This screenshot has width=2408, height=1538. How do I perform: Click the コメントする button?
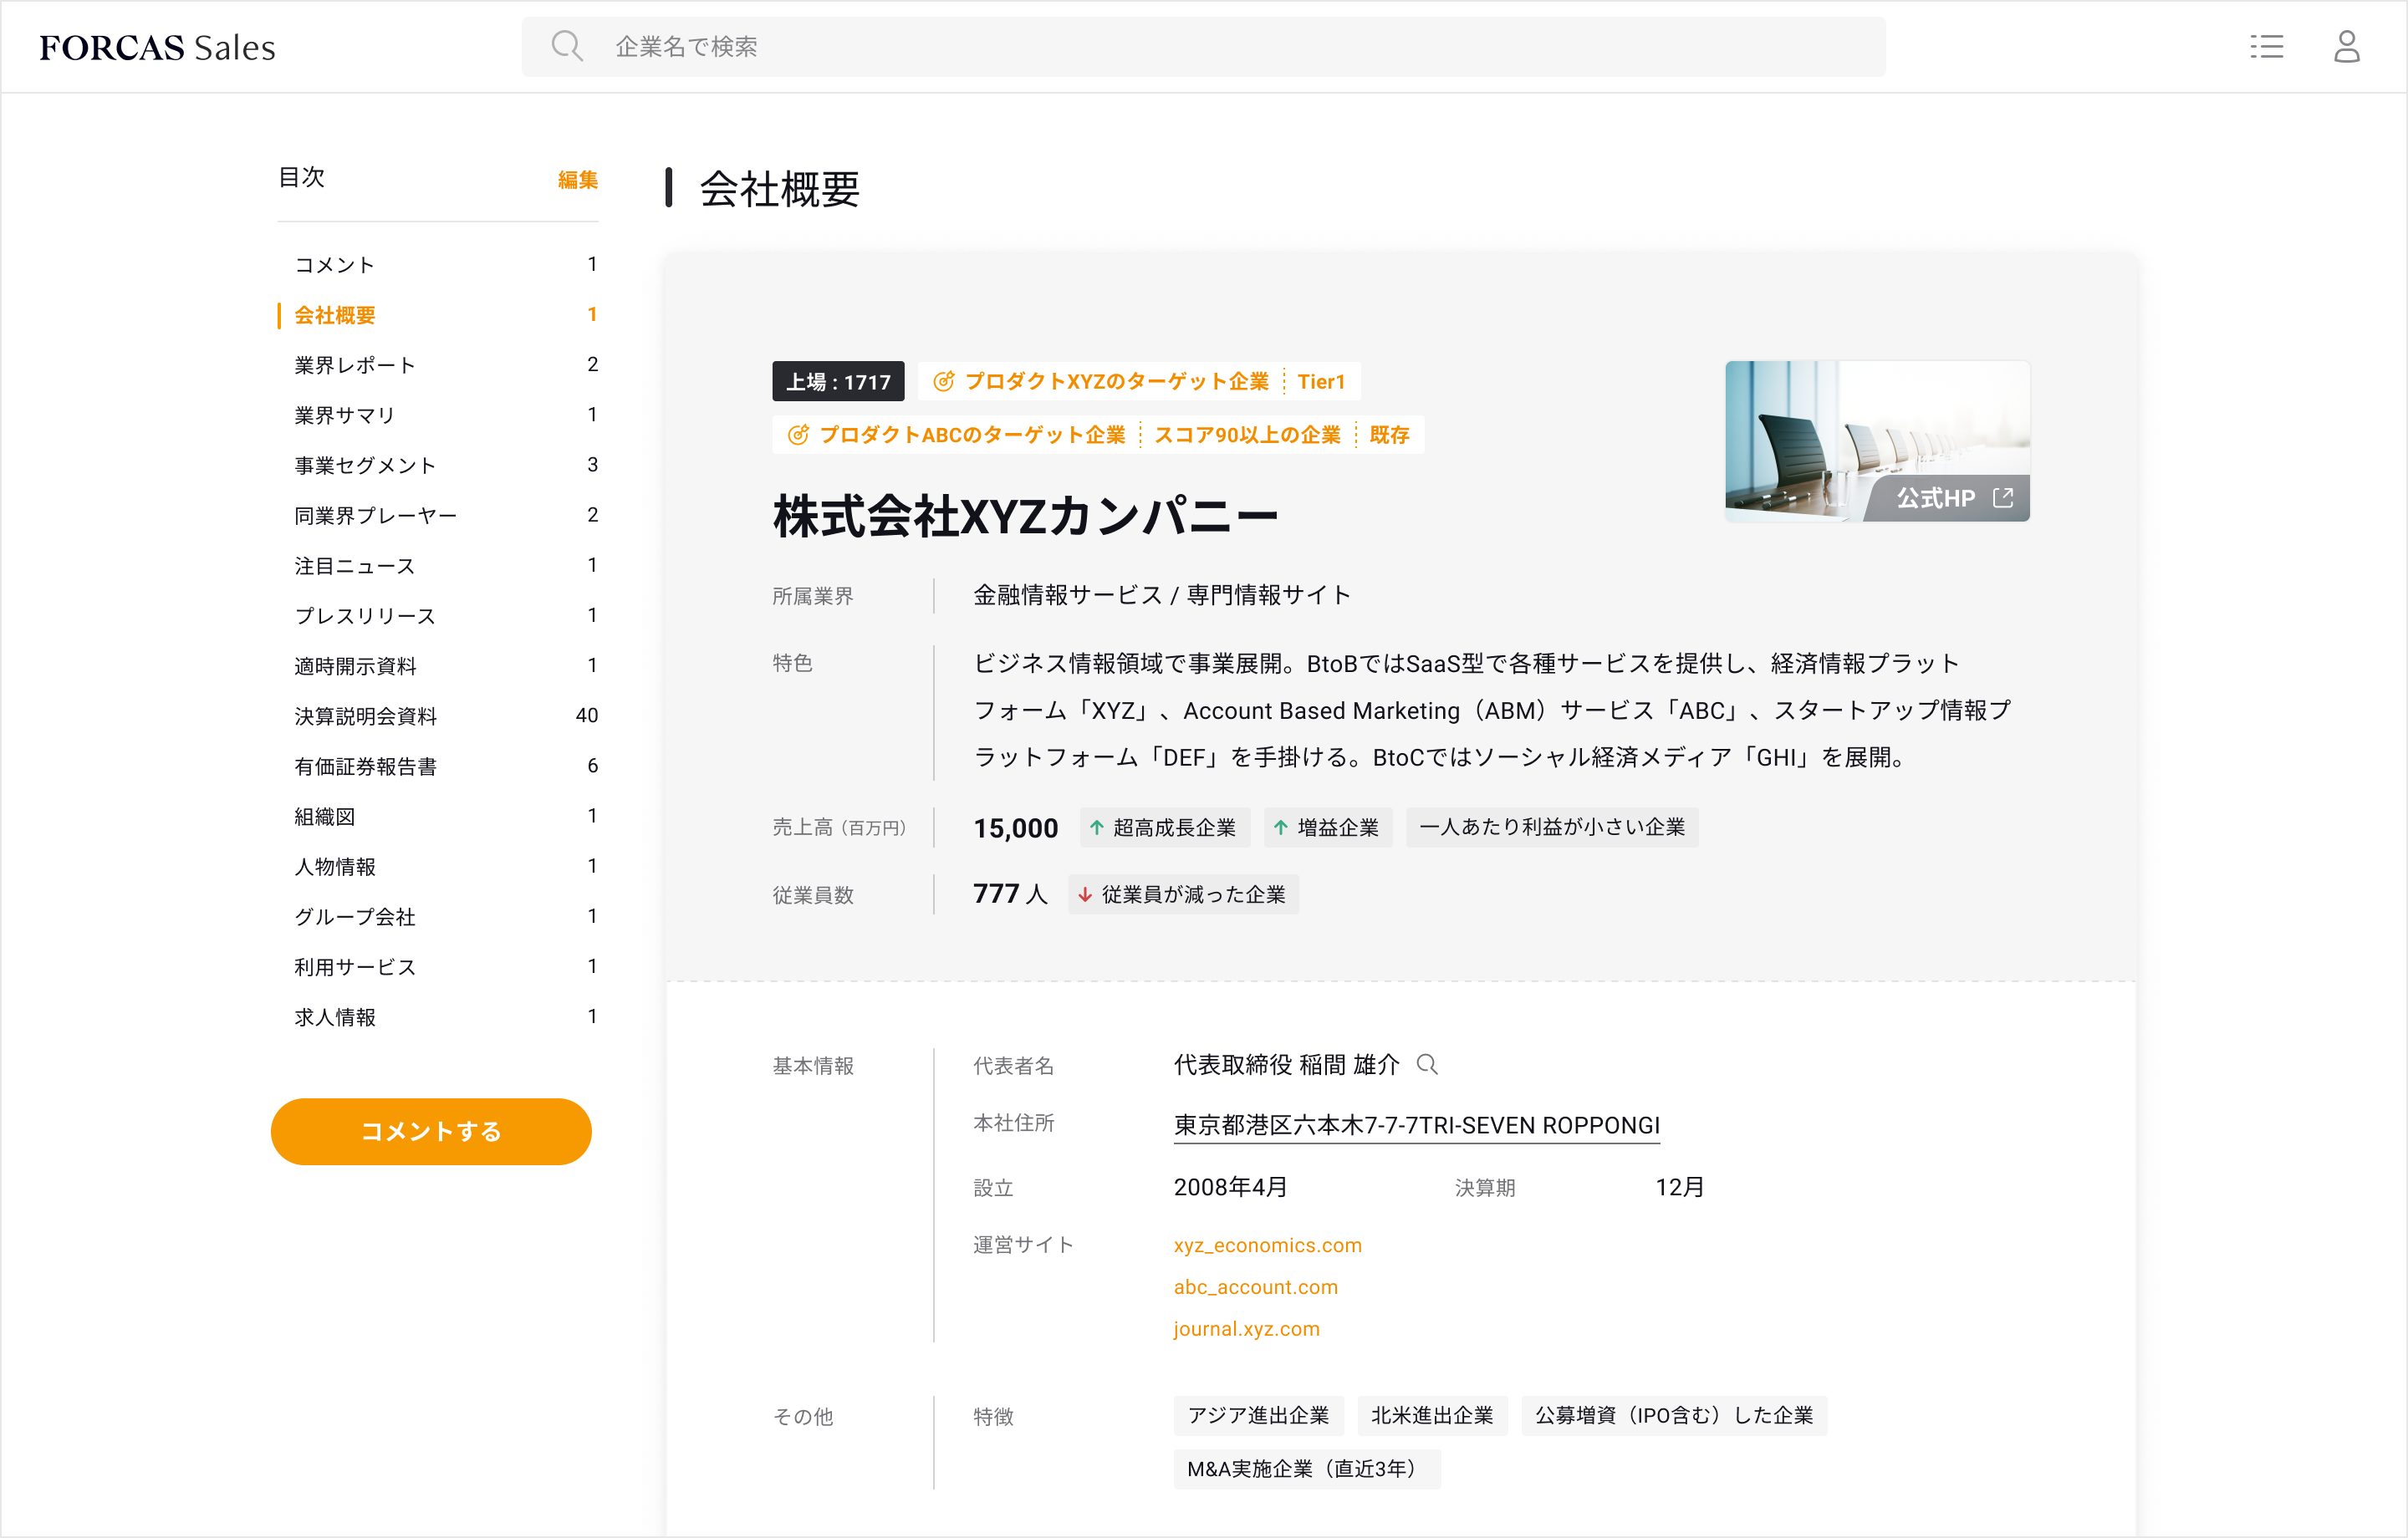[431, 1131]
